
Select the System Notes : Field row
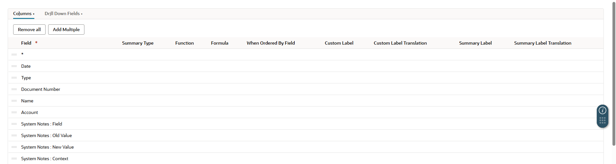coord(42,124)
